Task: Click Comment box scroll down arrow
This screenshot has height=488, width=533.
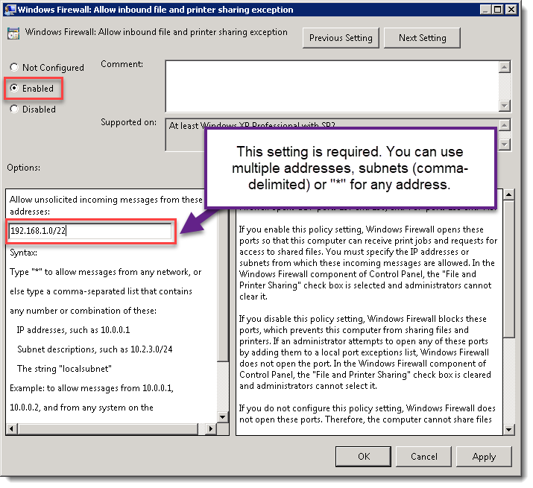Action: tap(505, 106)
